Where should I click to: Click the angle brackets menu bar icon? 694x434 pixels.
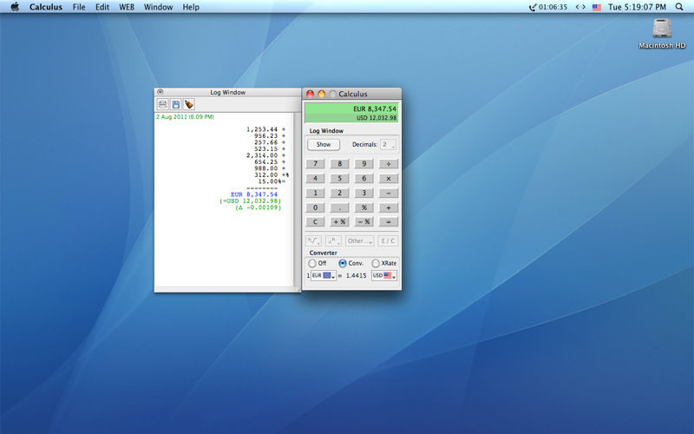click(580, 7)
